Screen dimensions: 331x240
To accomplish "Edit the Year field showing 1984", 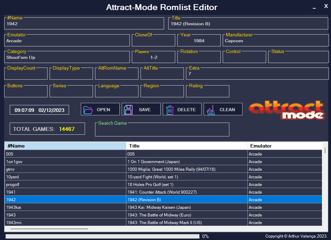I will pyautogui.click(x=199, y=41).
